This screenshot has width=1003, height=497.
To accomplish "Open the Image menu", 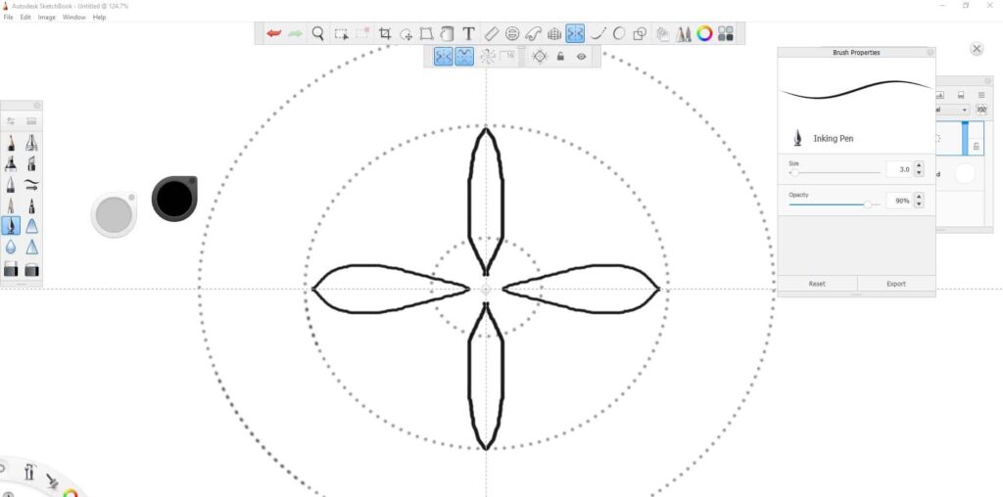I will [47, 18].
